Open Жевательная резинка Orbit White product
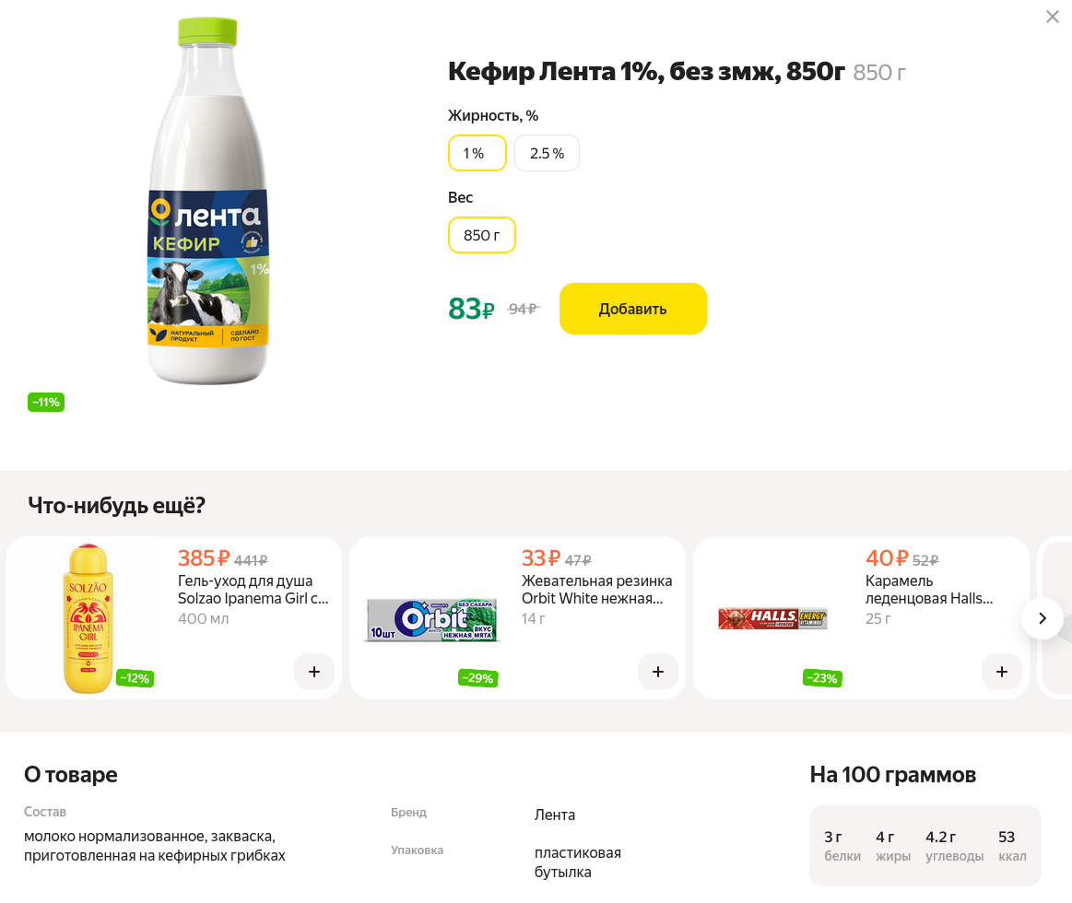 (596, 590)
